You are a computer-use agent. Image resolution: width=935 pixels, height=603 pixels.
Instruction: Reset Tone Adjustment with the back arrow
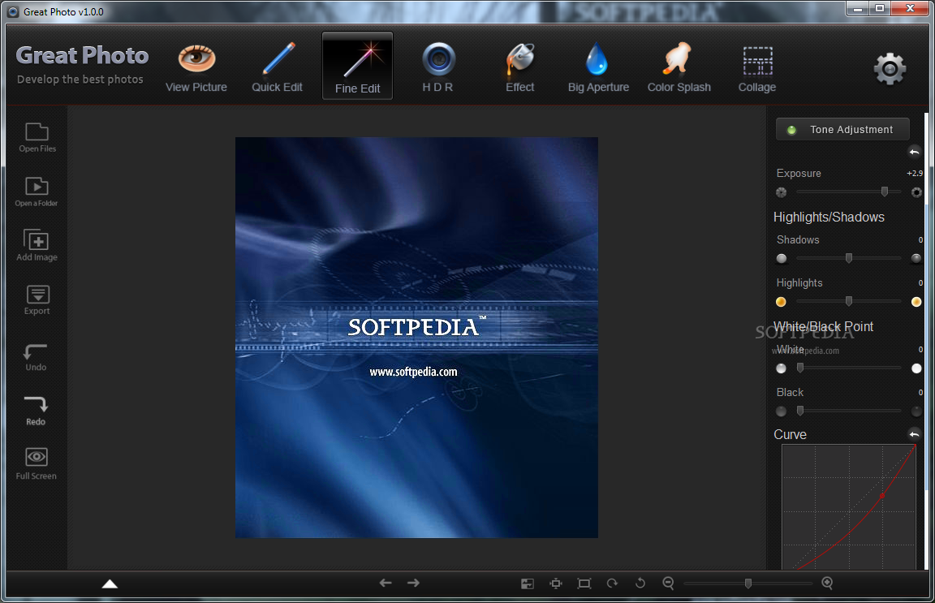click(x=914, y=152)
